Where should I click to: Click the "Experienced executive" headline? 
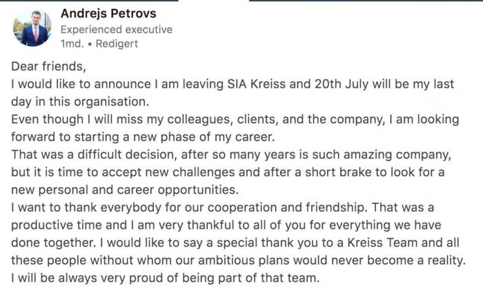pos(116,30)
